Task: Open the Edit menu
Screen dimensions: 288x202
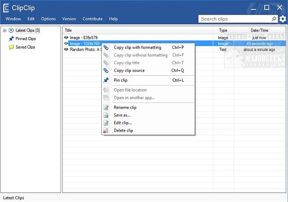Action: pyautogui.click(x=31, y=19)
